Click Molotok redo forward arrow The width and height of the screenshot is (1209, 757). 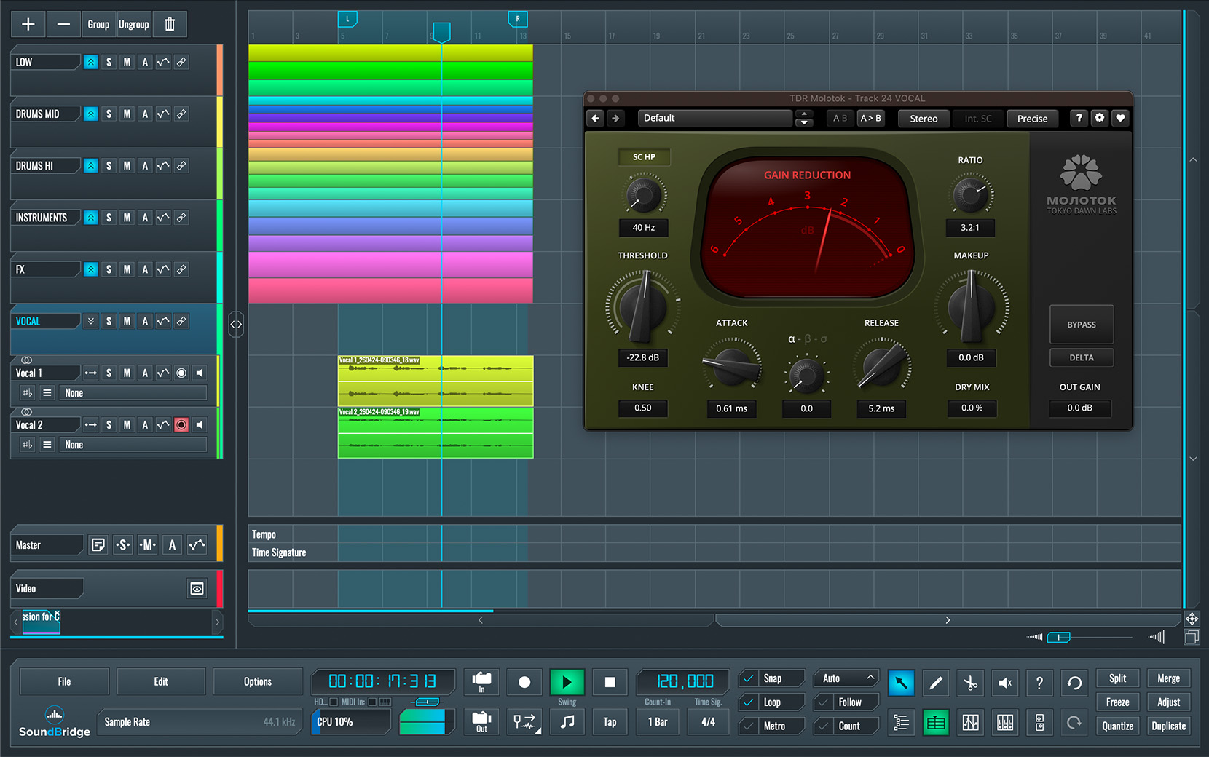click(615, 118)
